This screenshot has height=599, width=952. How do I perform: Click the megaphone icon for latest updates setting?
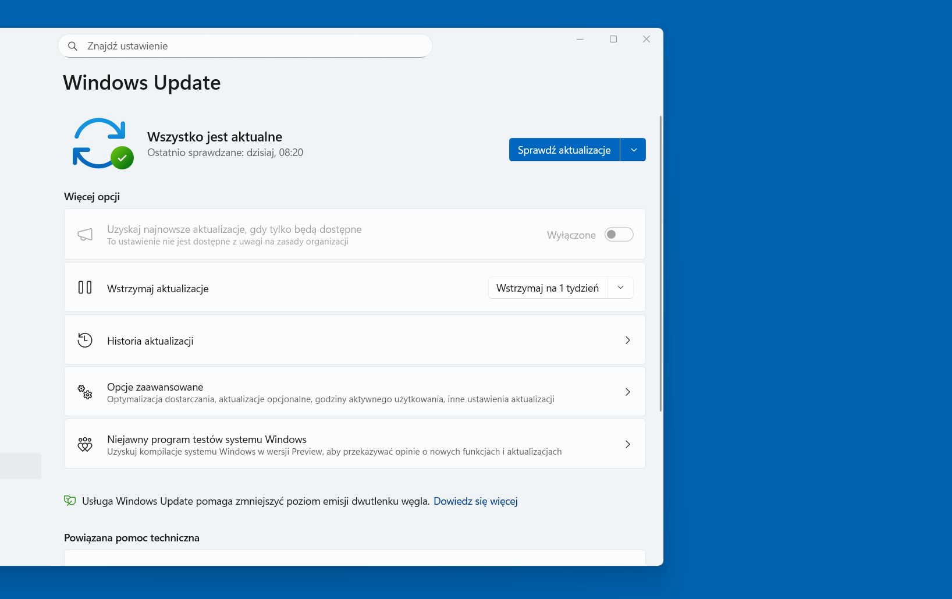pos(86,234)
